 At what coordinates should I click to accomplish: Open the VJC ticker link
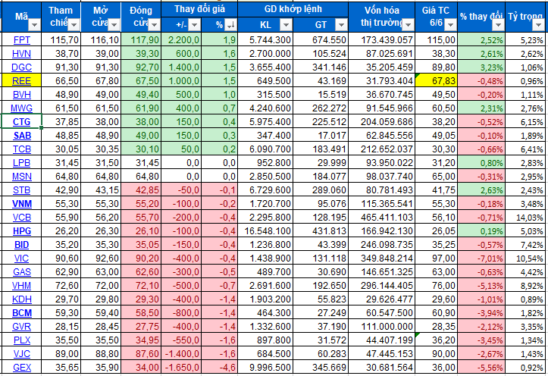22,353
